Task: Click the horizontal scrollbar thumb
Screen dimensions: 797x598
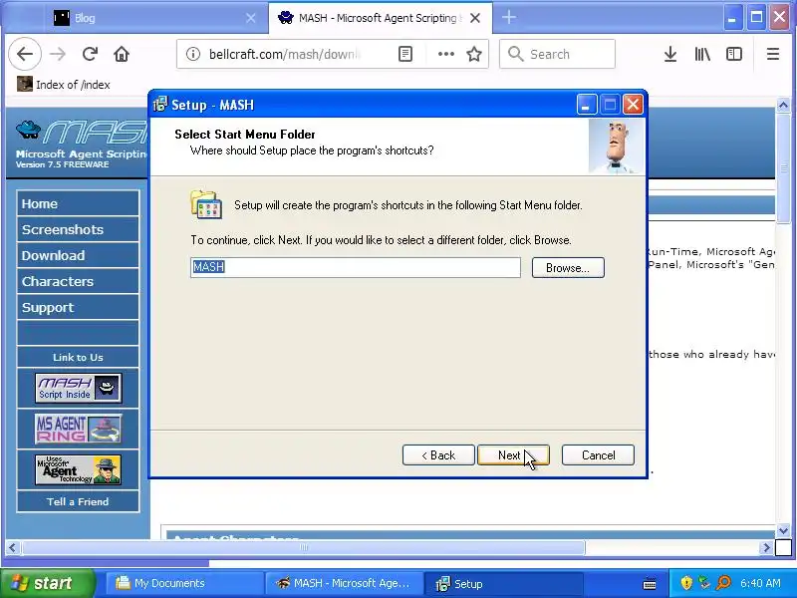Action: [304, 547]
